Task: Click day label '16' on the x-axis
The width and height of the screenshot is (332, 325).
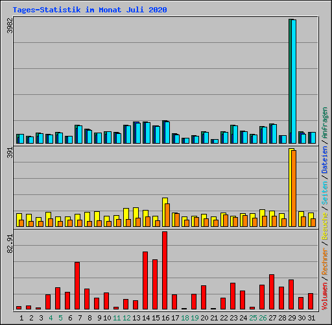Action: (x=165, y=318)
